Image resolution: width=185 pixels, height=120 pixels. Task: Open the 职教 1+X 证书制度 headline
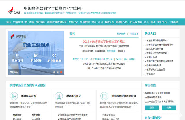93,59
